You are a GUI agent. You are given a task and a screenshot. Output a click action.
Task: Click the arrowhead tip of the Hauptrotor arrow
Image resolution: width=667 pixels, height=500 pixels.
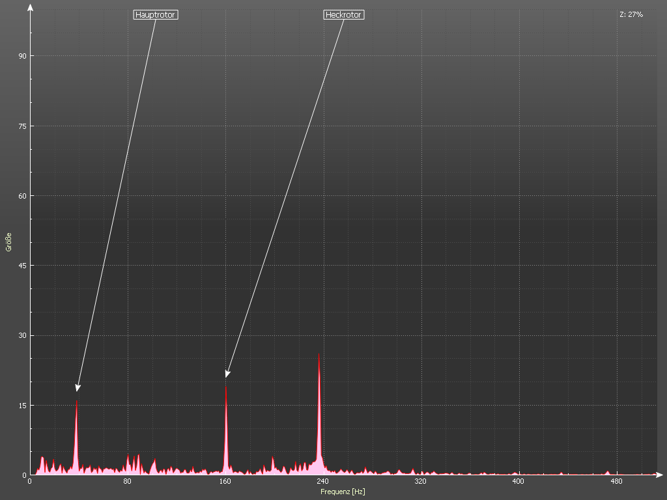click(x=77, y=391)
